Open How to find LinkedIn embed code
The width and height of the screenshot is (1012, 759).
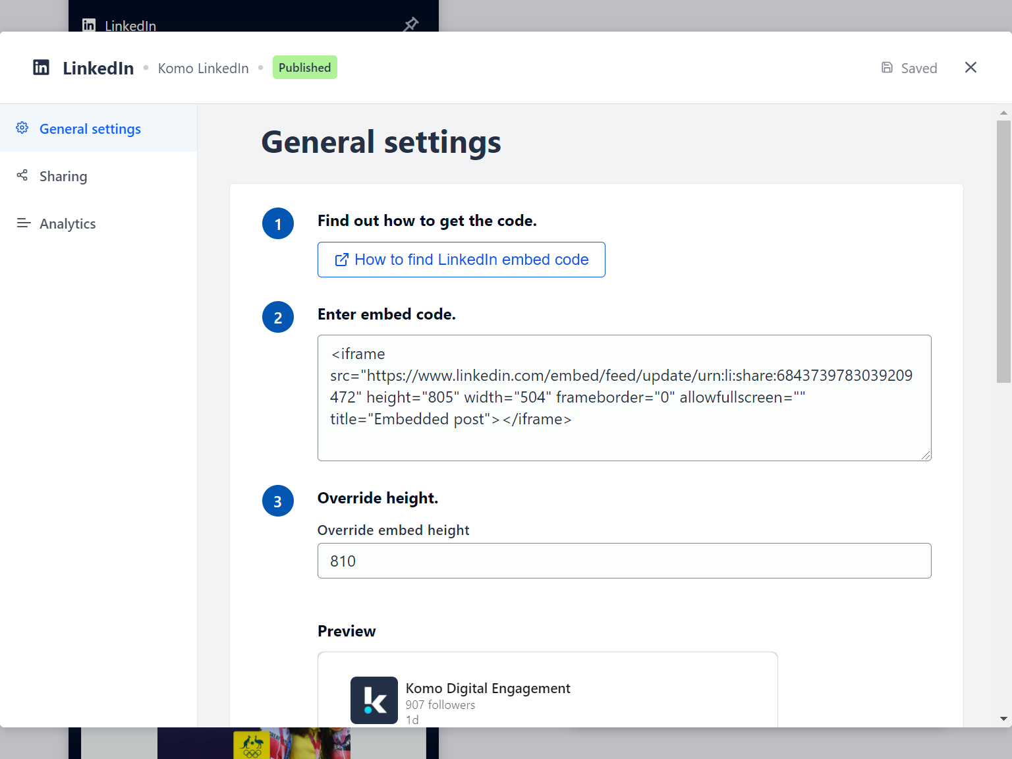(461, 260)
